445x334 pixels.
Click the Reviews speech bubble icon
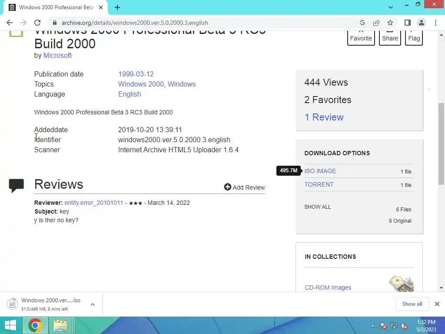(x=16, y=185)
